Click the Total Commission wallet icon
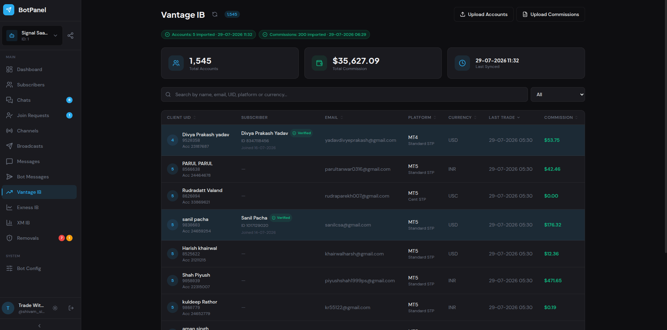The width and height of the screenshot is (667, 330). (319, 63)
